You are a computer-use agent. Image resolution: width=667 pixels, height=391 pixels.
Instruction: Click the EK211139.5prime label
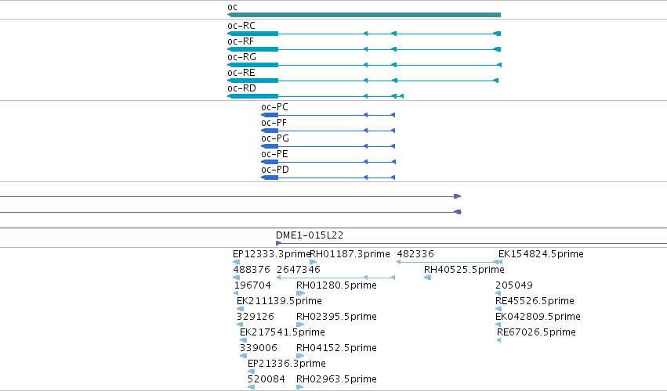279,301
